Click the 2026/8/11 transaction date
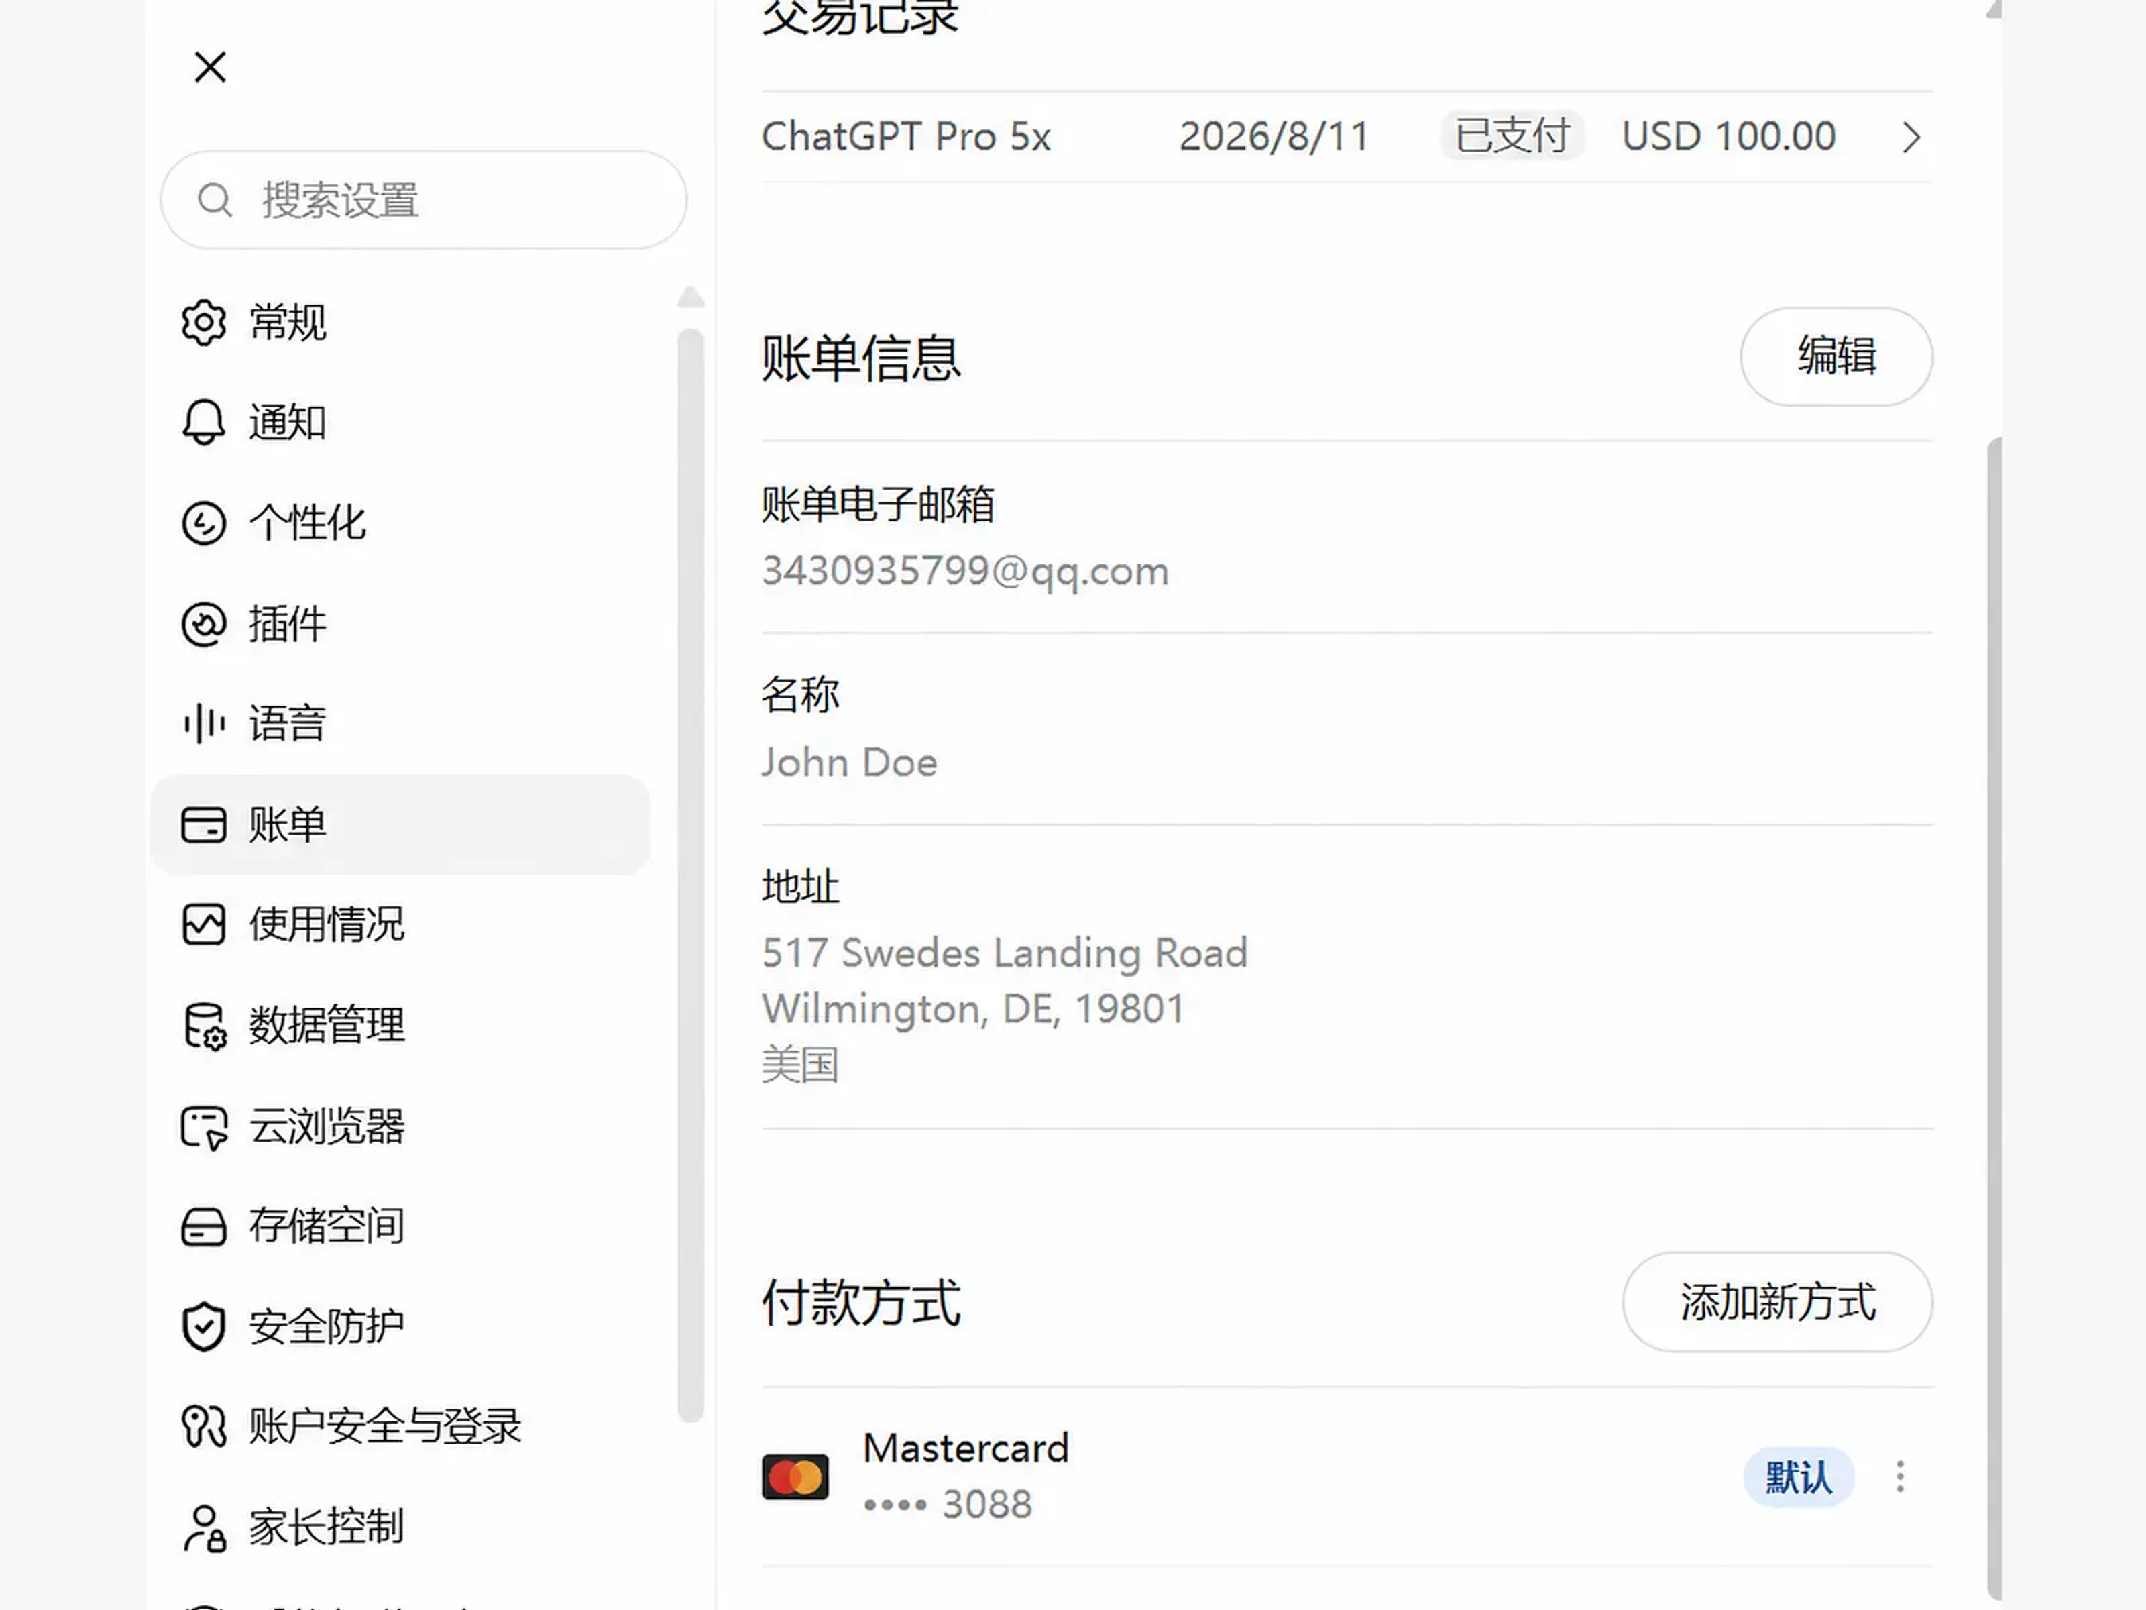This screenshot has height=1610, width=2146. pos(1274,137)
